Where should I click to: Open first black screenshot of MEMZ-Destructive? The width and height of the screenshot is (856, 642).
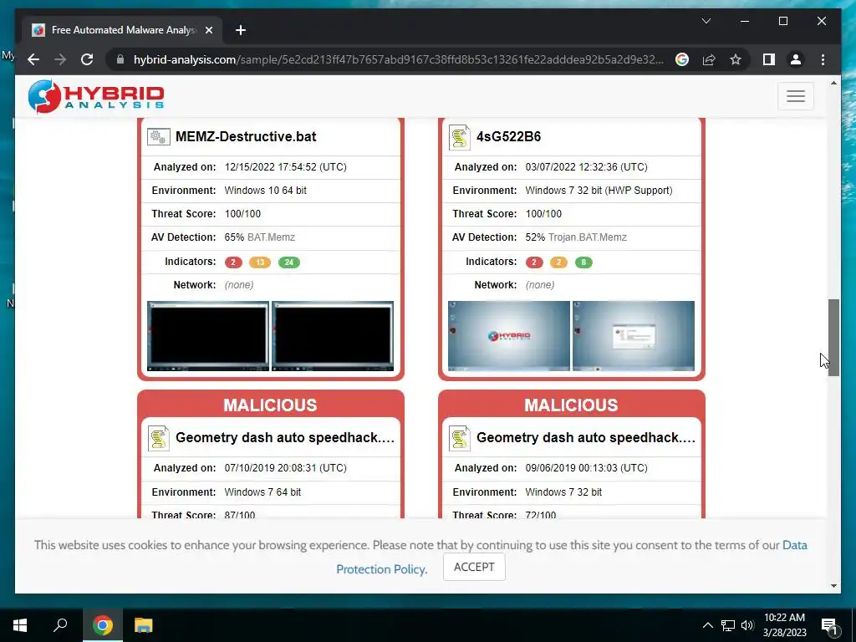(x=208, y=336)
